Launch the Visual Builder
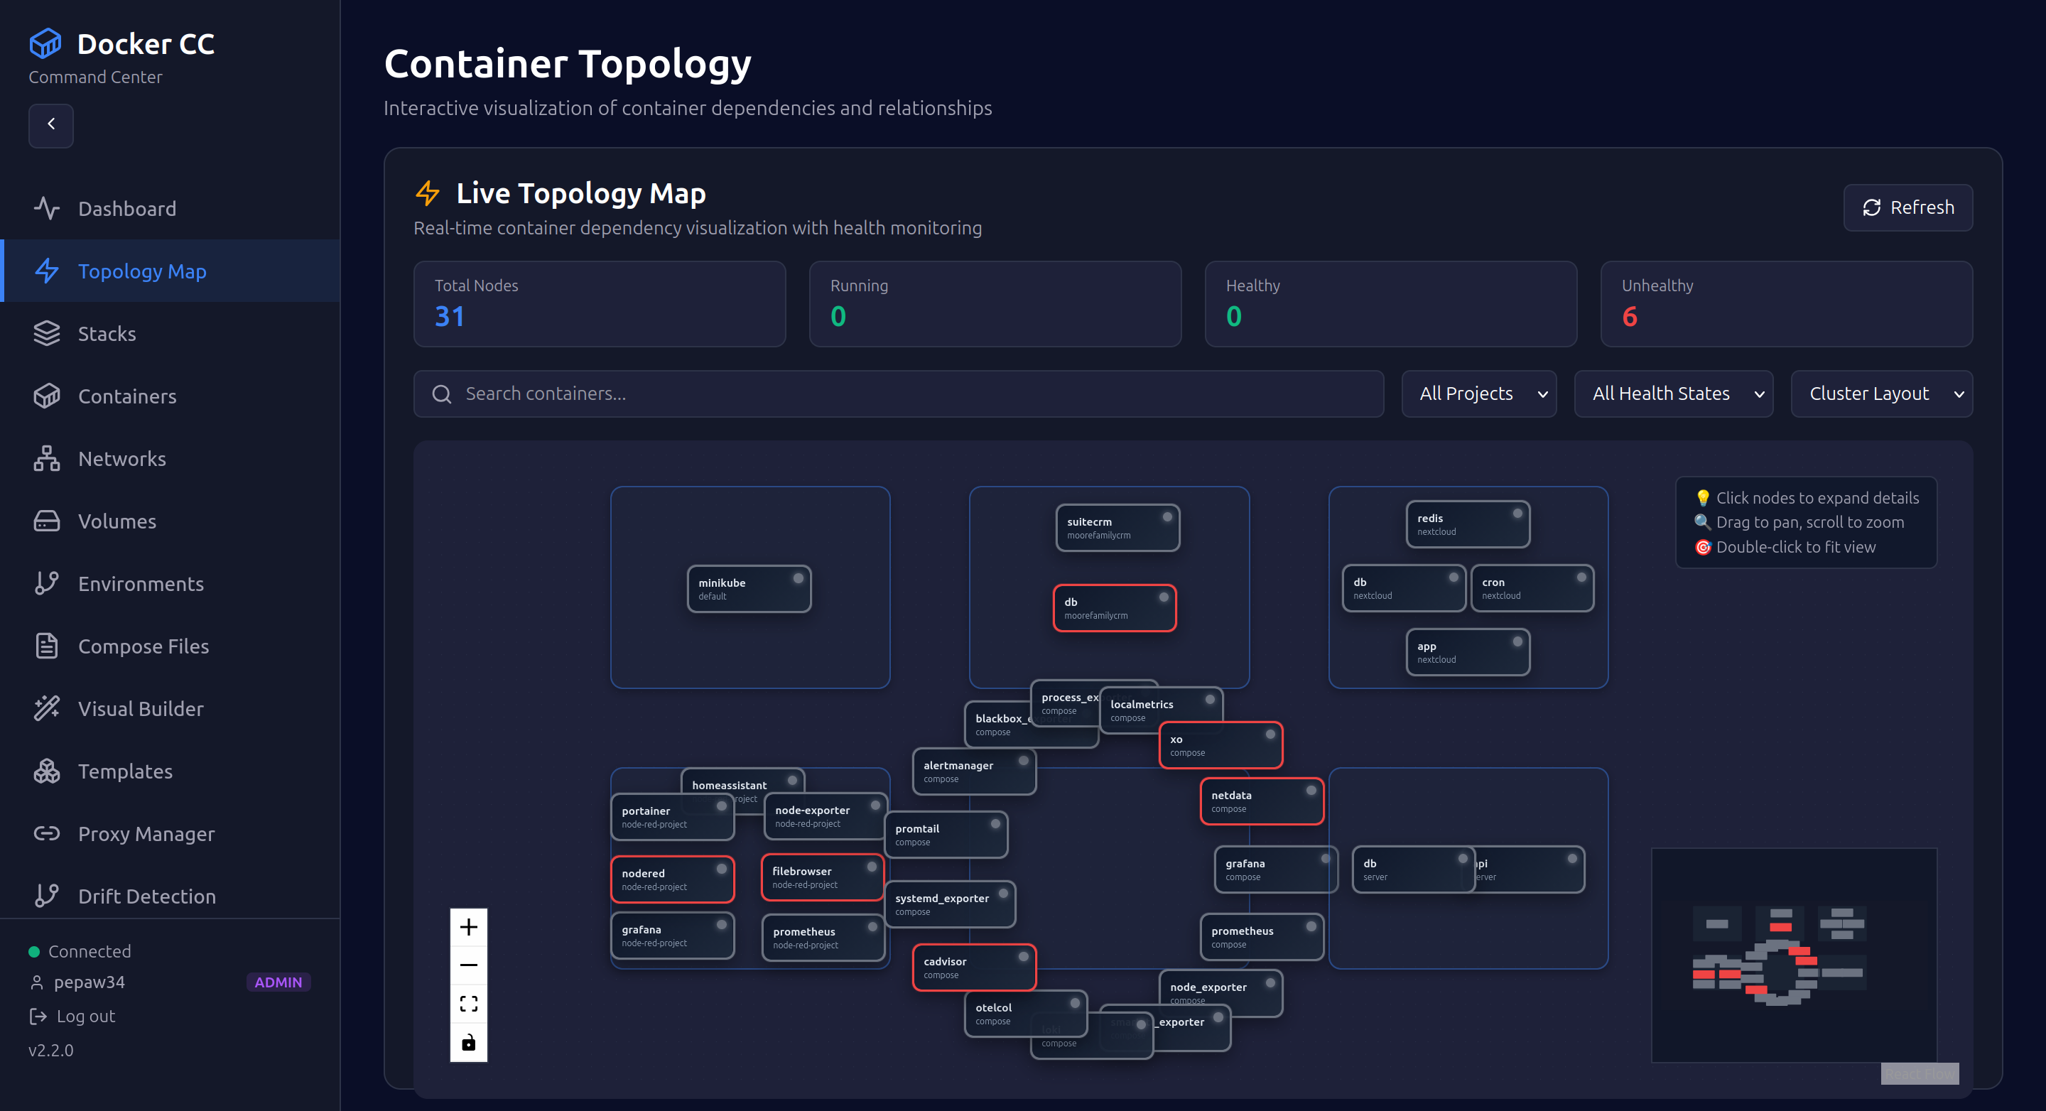 [x=141, y=708]
